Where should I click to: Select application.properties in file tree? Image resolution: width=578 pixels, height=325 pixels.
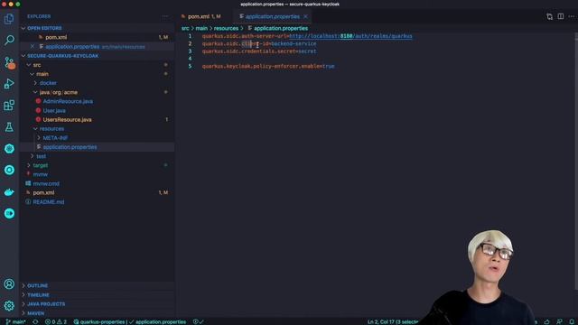[70, 147]
